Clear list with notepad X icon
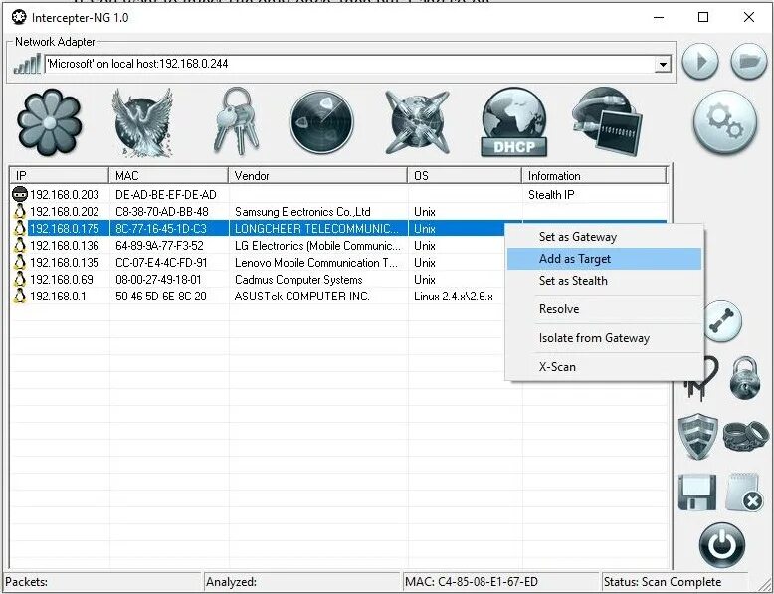The image size is (774, 594). [x=744, y=492]
